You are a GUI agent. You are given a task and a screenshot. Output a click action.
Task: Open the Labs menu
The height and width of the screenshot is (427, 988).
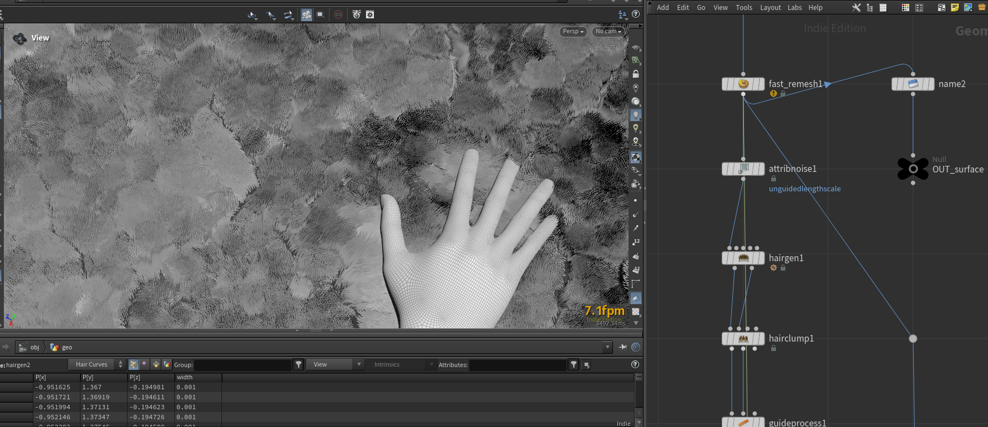click(x=795, y=8)
